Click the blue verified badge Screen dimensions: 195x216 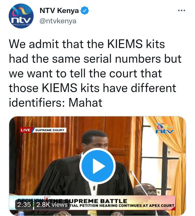[84, 11]
